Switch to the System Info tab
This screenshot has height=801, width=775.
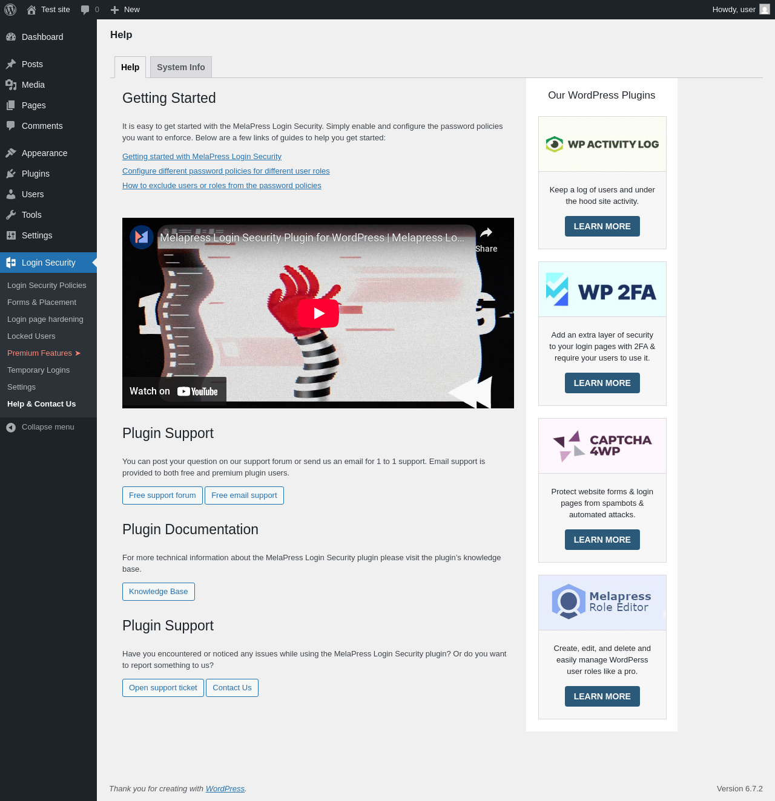tap(181, 67)
